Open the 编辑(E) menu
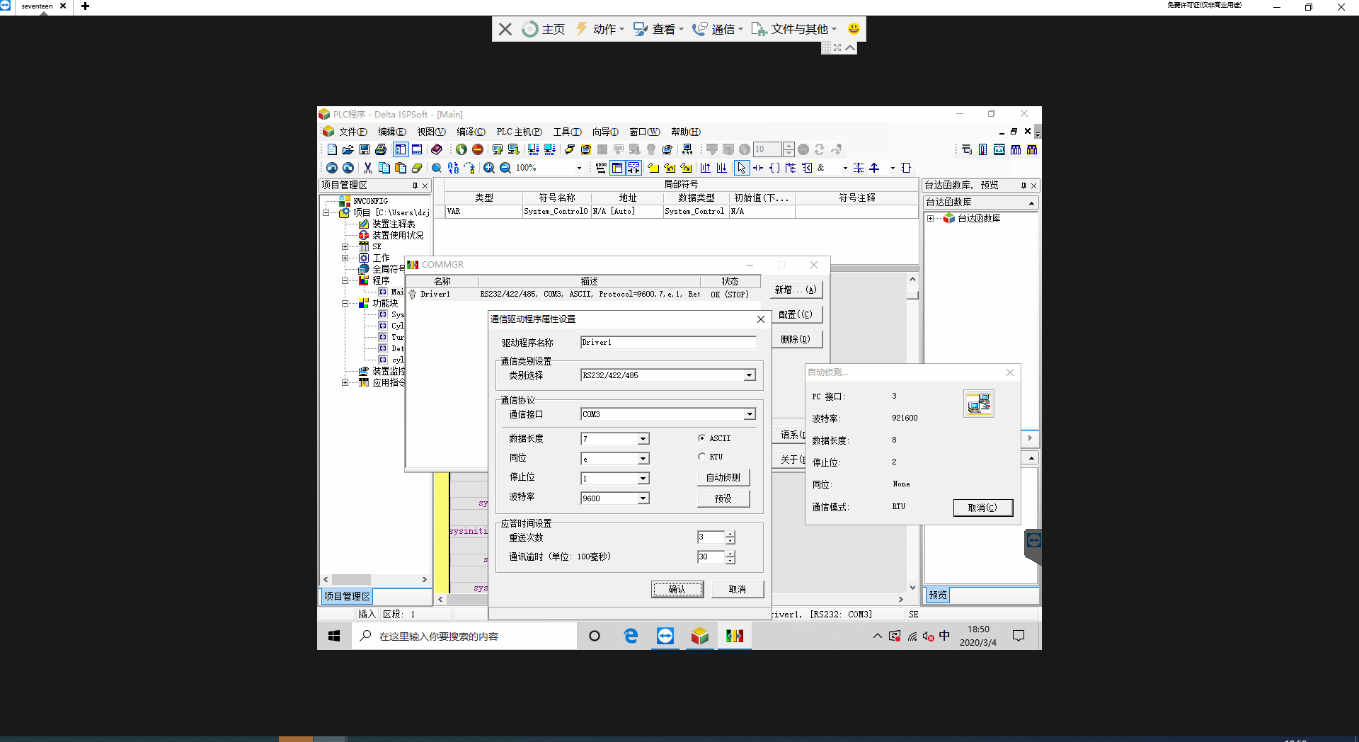 click(x=391, y=132)
